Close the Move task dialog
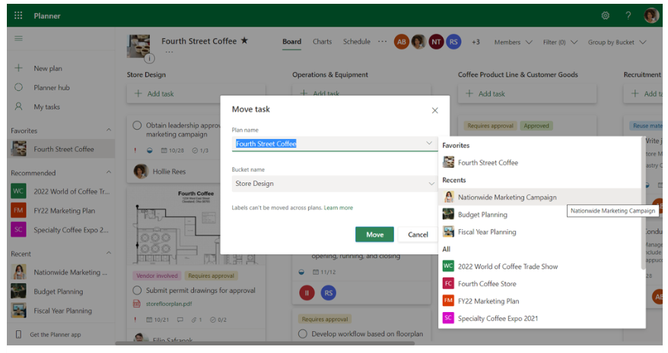This screenshot has width=668, height=353. (434, 111)
